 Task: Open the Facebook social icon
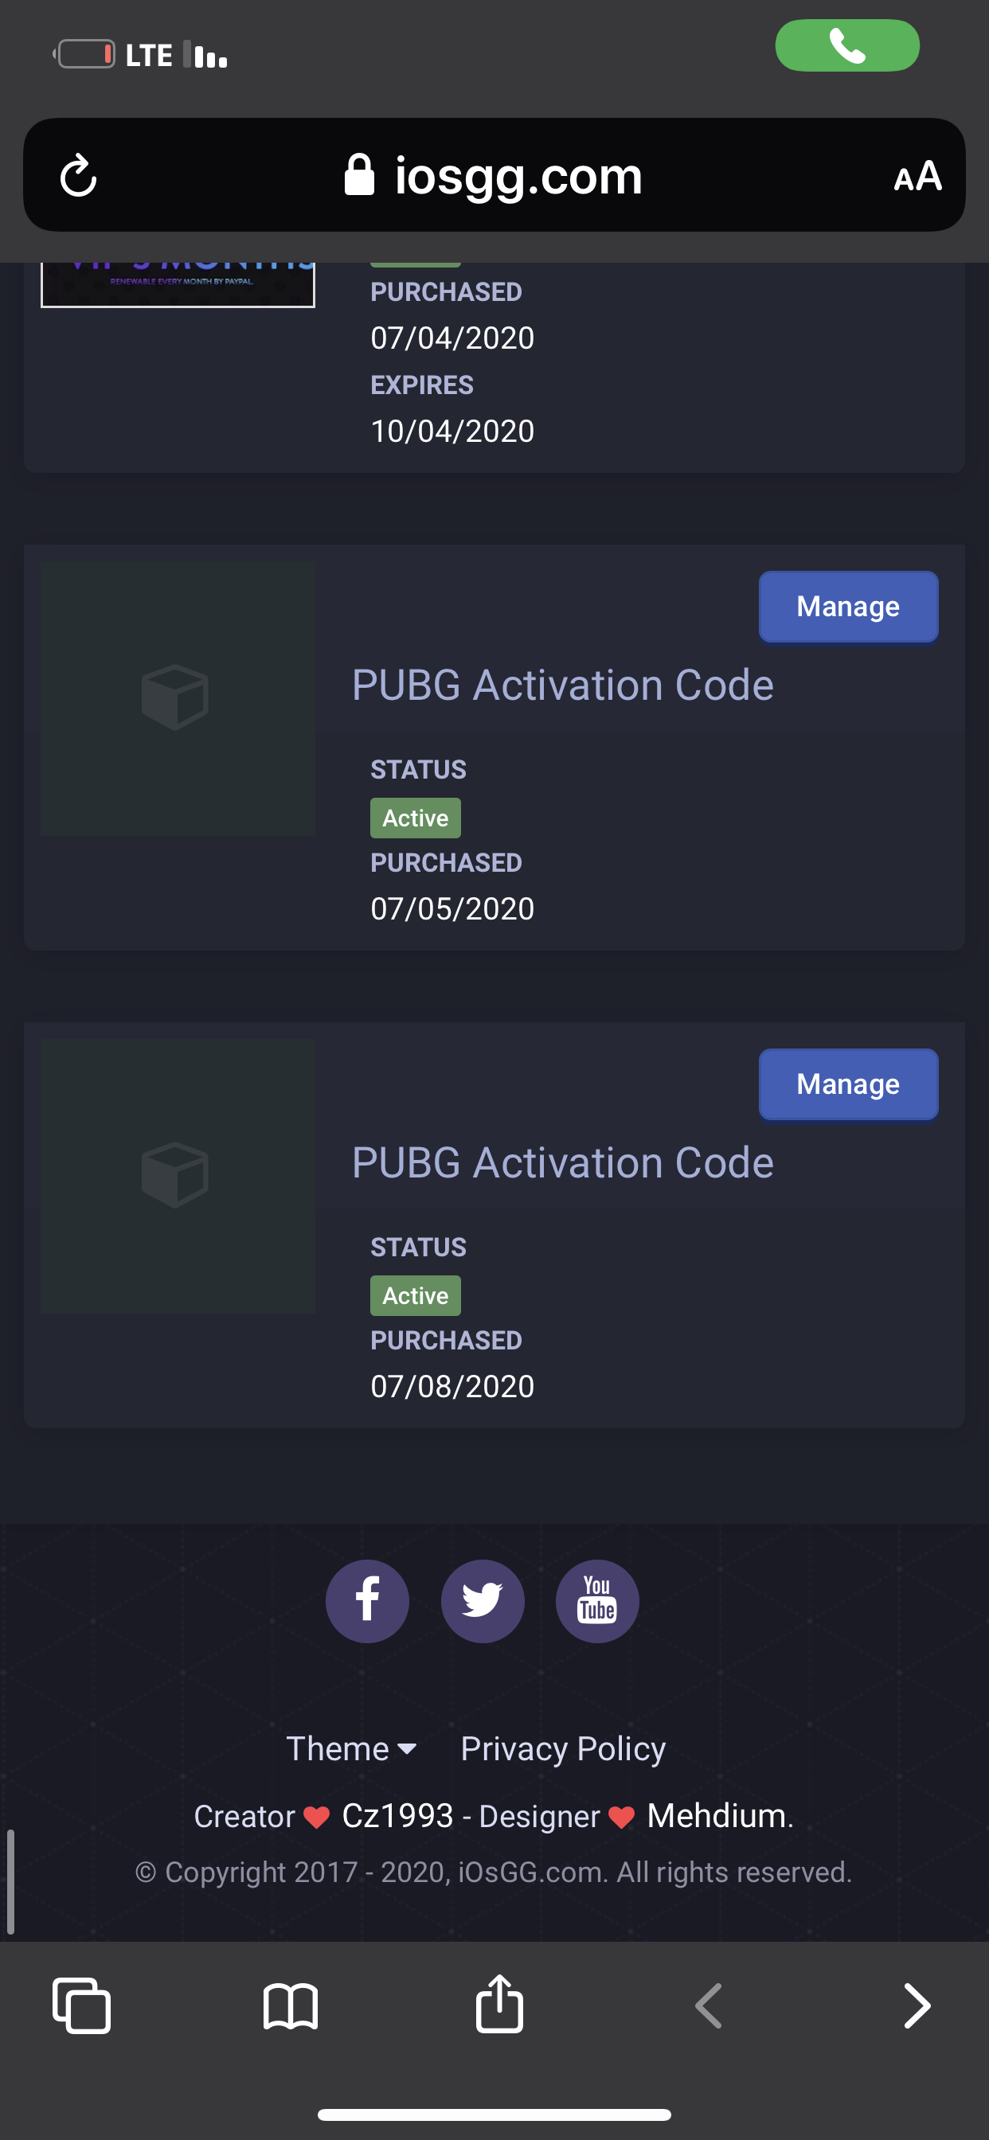click(x=367, y=1600)
